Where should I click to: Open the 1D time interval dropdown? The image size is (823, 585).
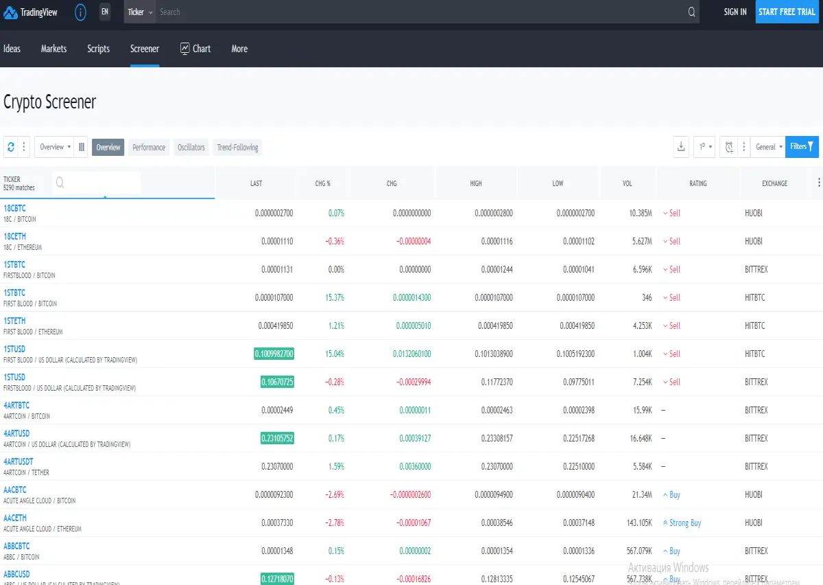[x=705, y=147]
